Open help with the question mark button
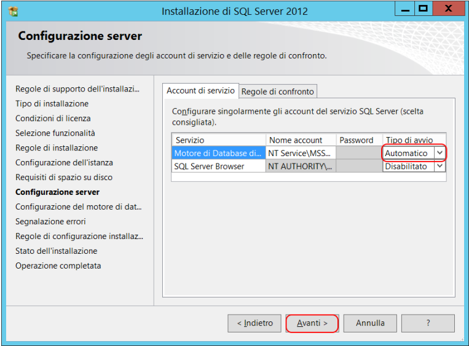Viewport: 469px width, 346px height. 428,323
